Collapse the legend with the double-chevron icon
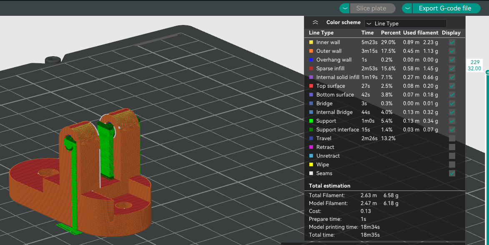Screen dimensions: 489x245 (316, 22)
